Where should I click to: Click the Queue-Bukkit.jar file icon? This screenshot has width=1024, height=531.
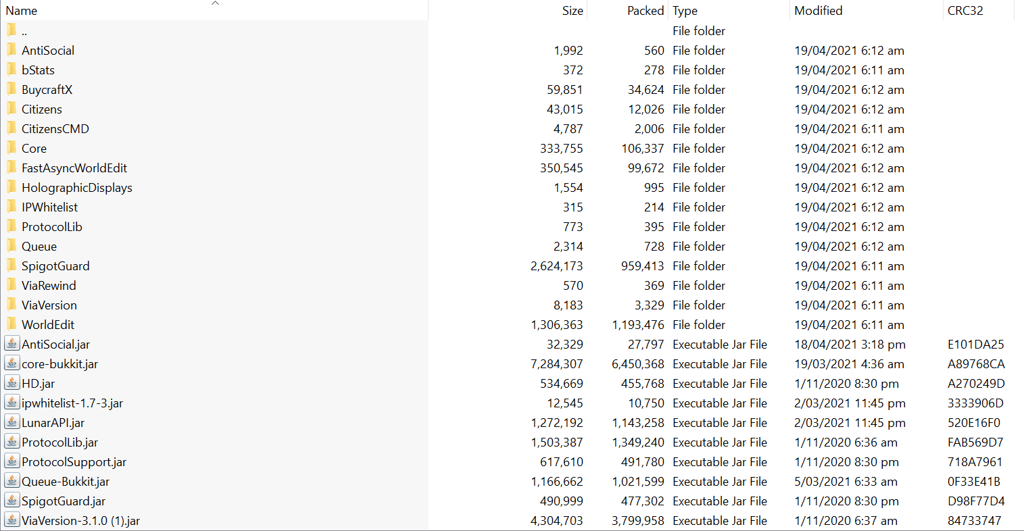click(x=11, y=481)
